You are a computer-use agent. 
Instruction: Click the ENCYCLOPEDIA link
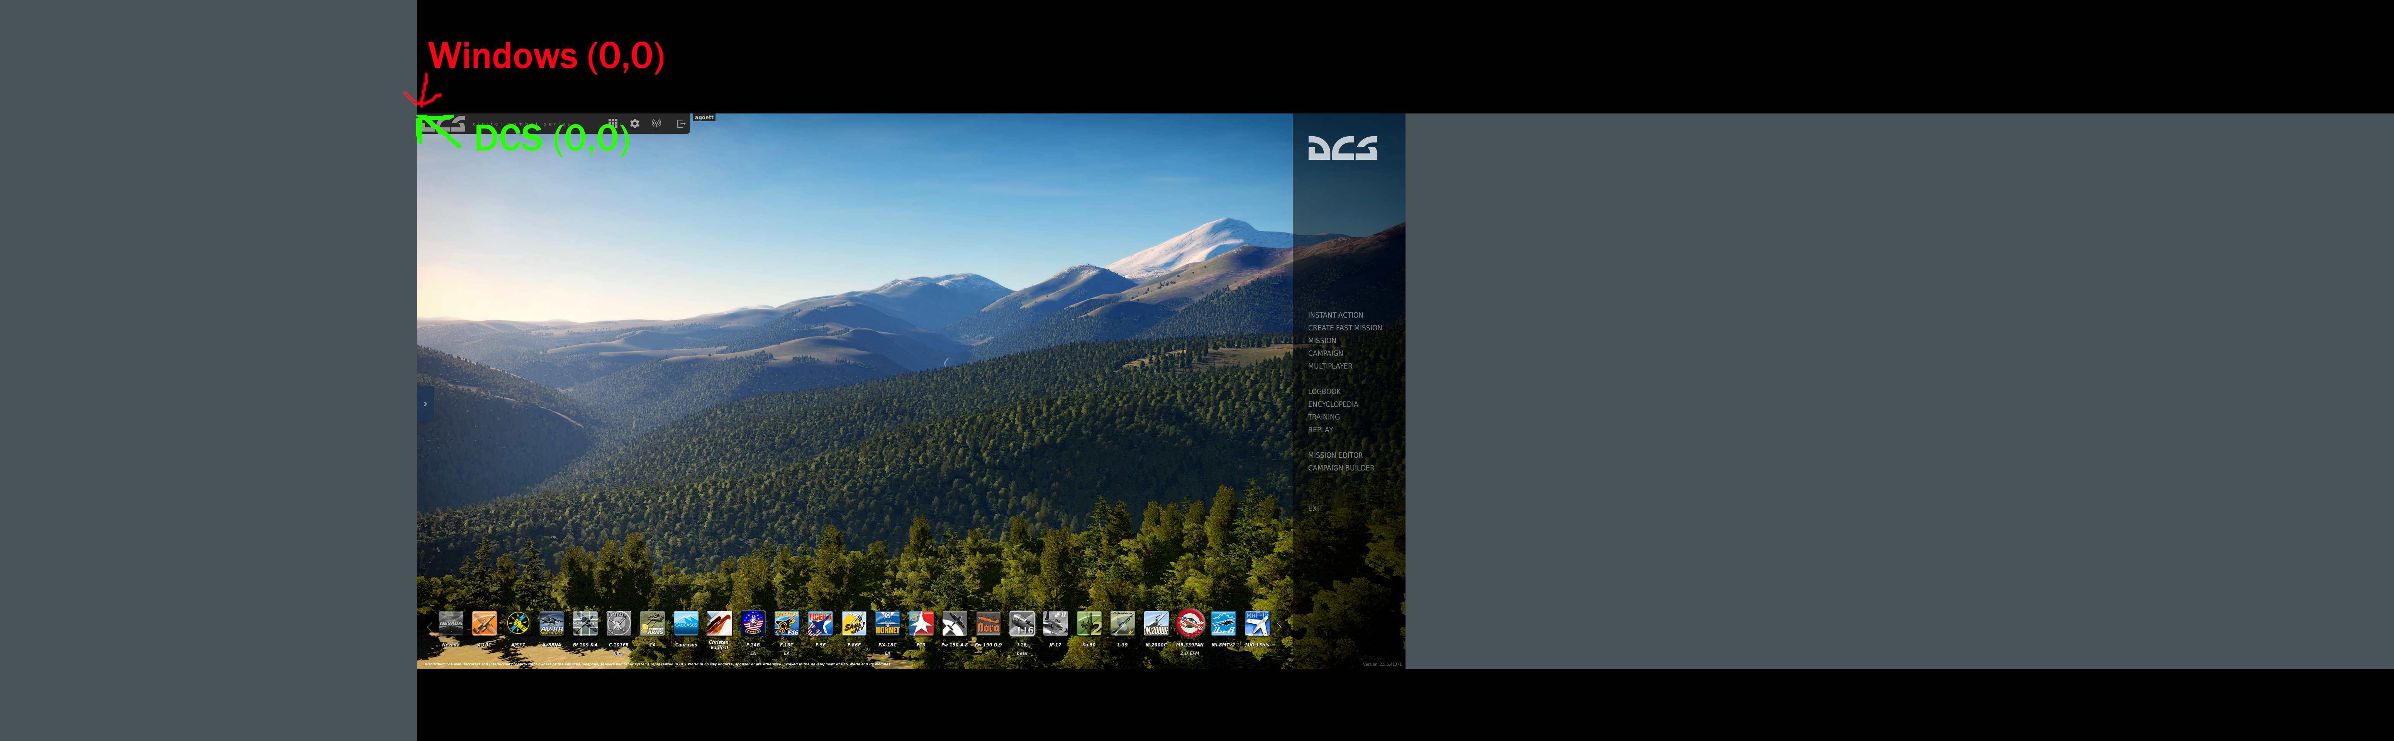click(x=1333, y=405)
